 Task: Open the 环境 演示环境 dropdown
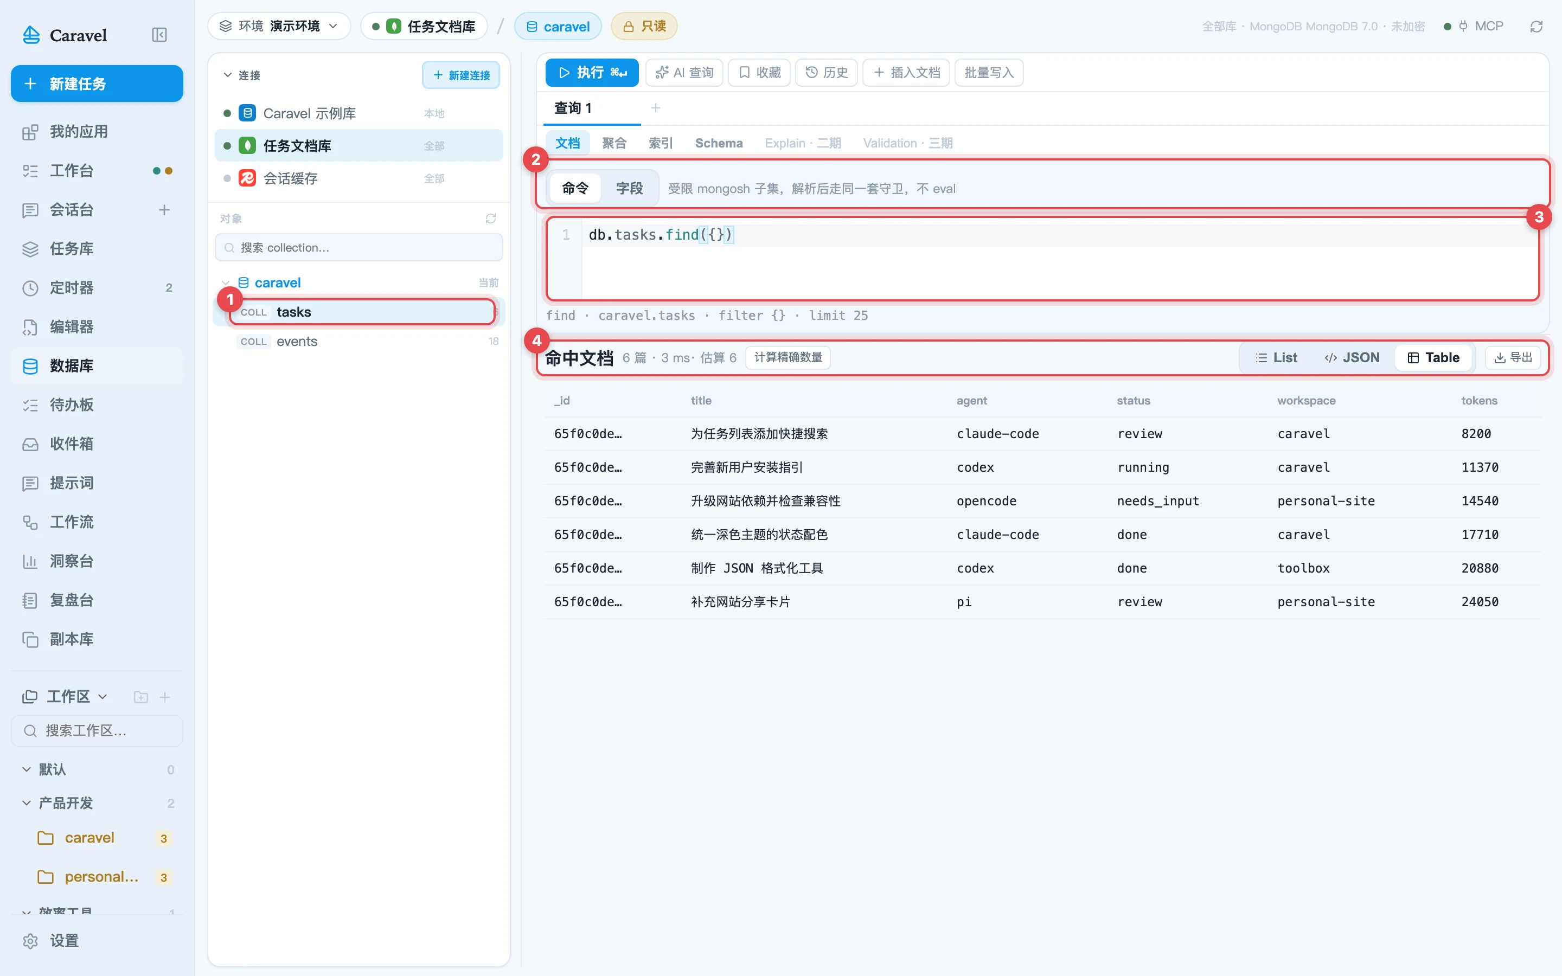(x=279, y=27)
